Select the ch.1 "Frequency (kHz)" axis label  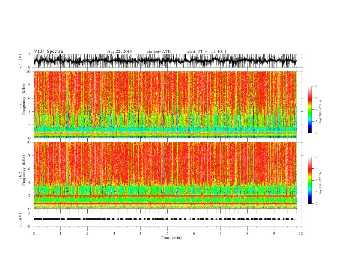24,99
